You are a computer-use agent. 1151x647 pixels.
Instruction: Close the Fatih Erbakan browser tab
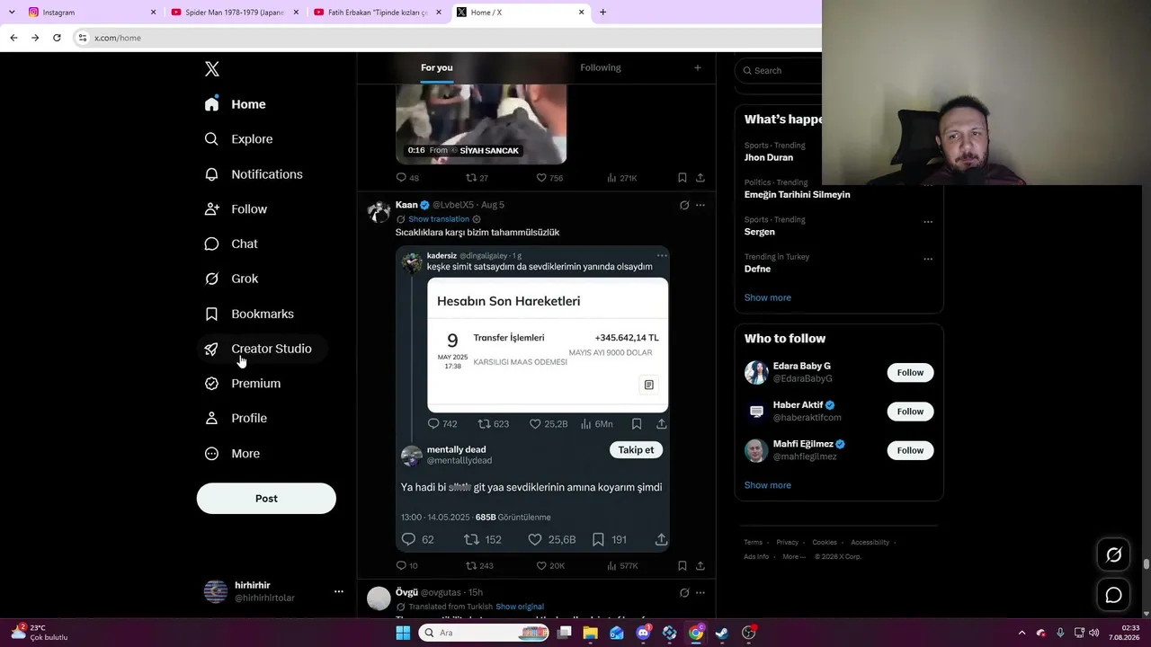coord(439,13)
